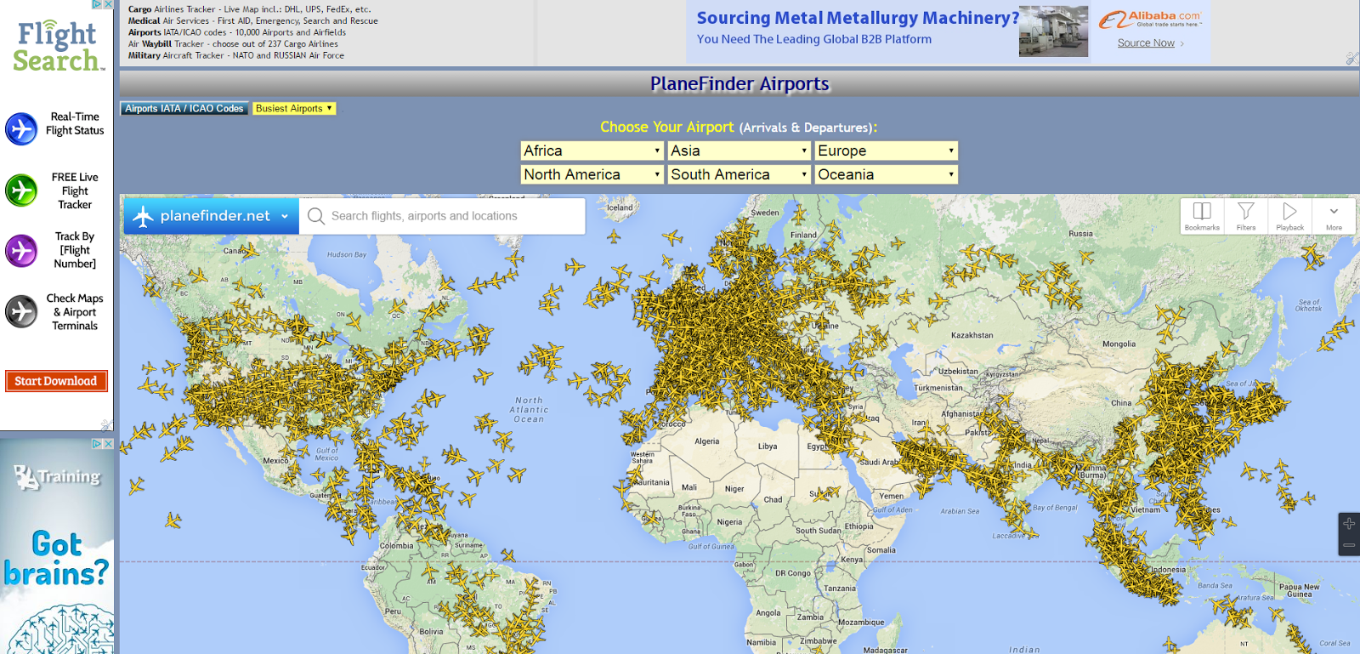The width and height of the screenshot is (1360, 654).
Task: Click the Start Download button
Action: (x=56, y=381)
